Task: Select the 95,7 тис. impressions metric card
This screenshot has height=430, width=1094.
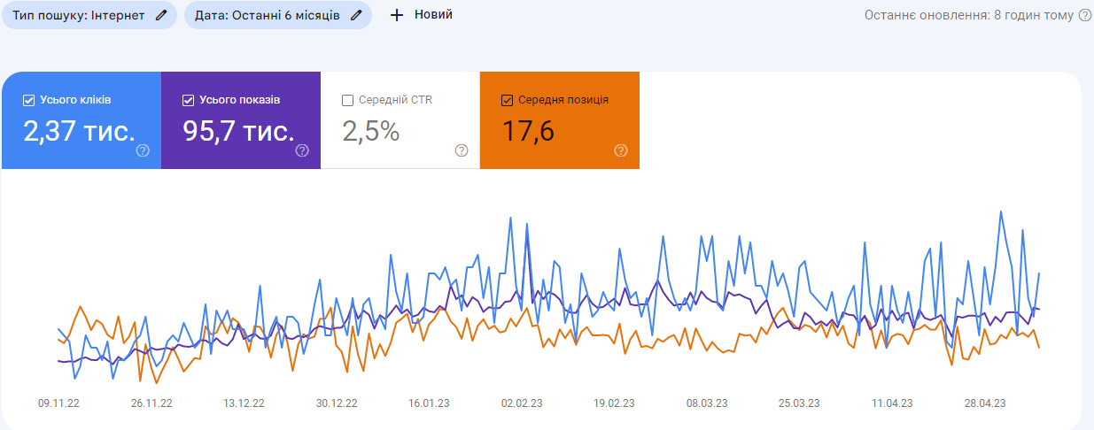Action: coord(238,132)
